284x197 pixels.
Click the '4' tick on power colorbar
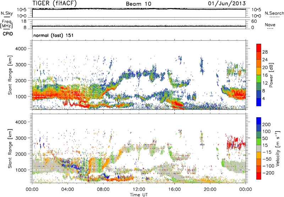[x=263, y=98]
